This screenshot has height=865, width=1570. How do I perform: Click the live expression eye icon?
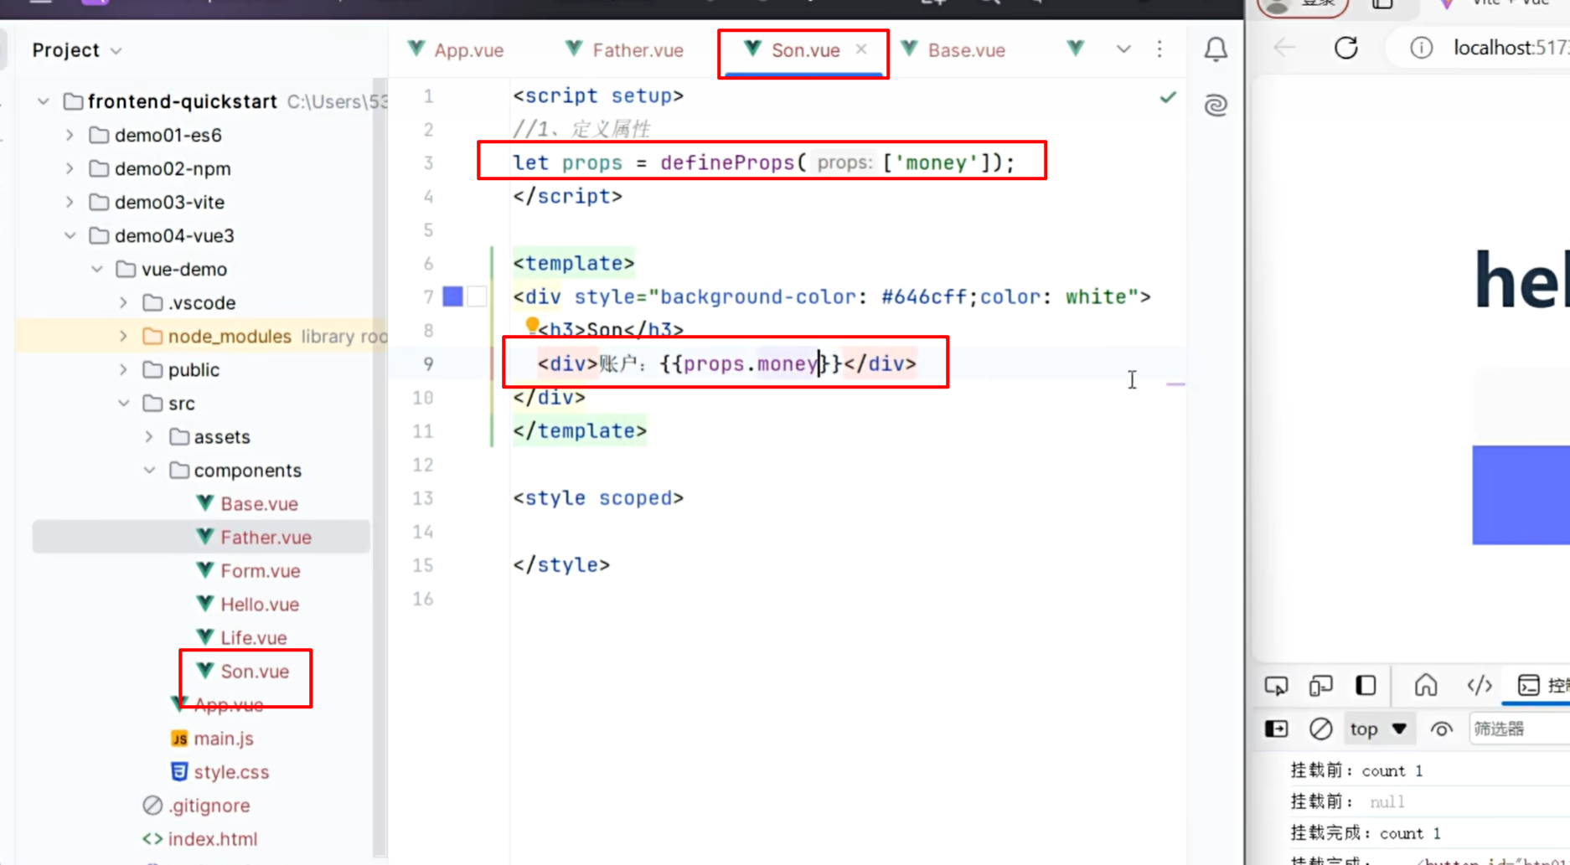1441,729
